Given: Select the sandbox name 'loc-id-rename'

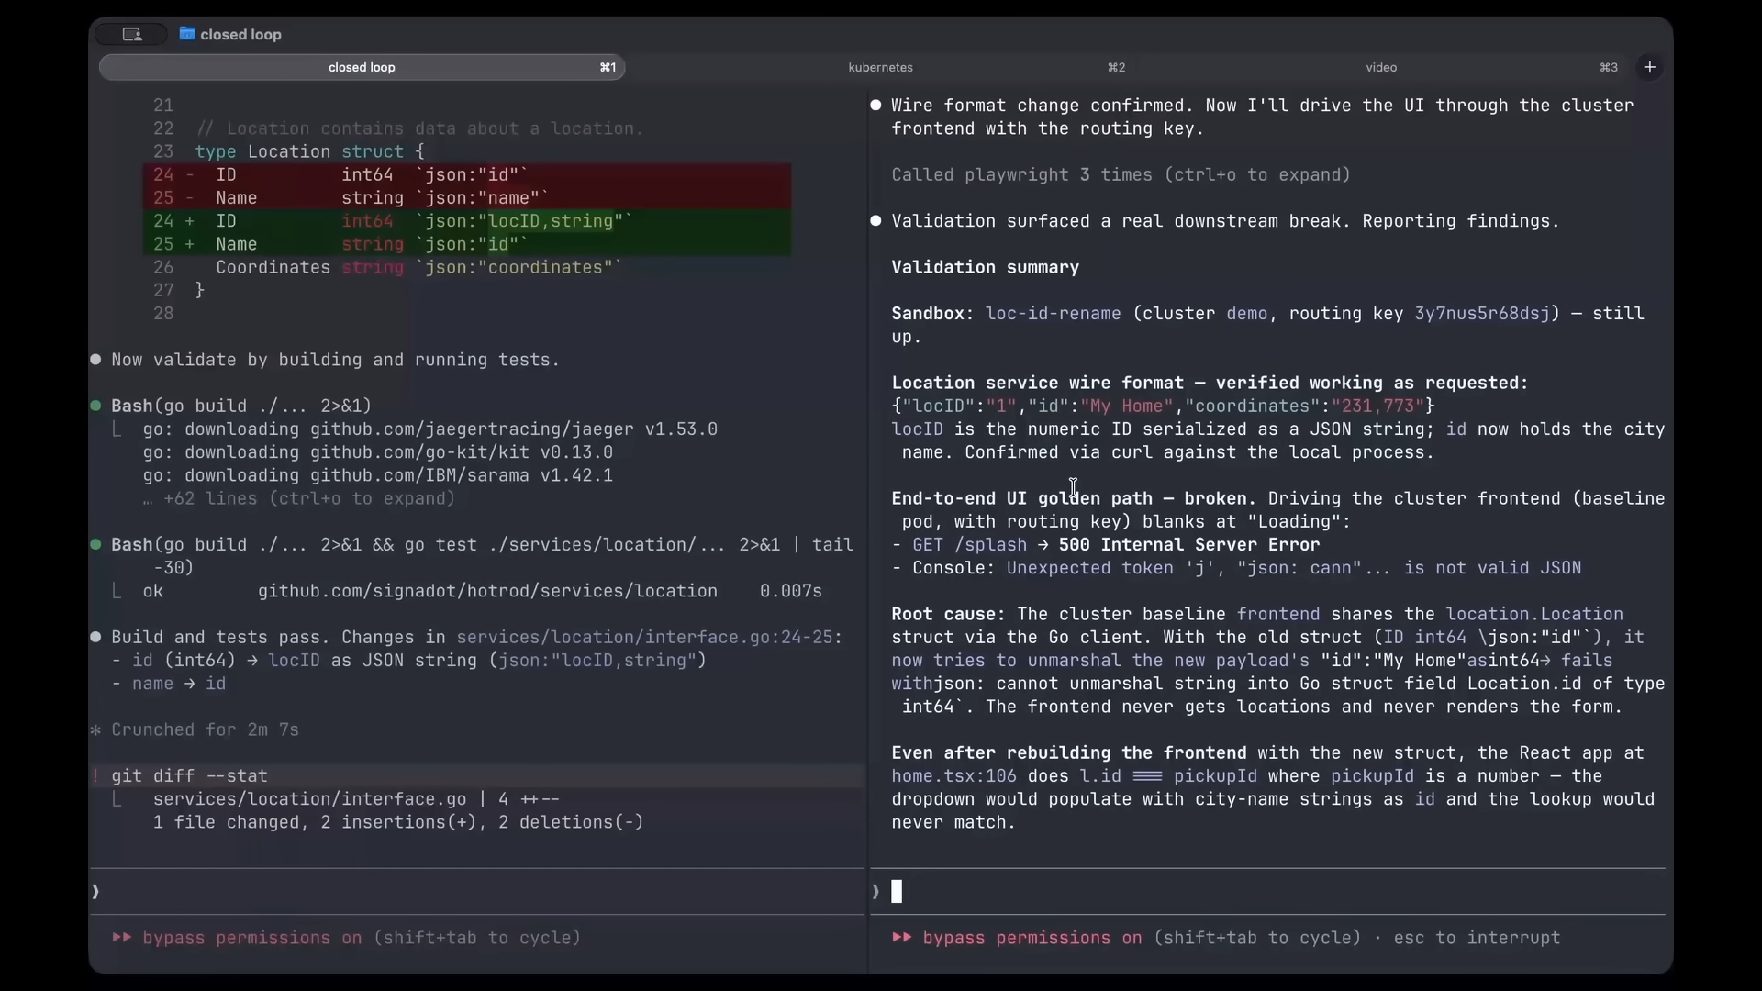Looking at the screenshot, I should [x=1053, y=314].
